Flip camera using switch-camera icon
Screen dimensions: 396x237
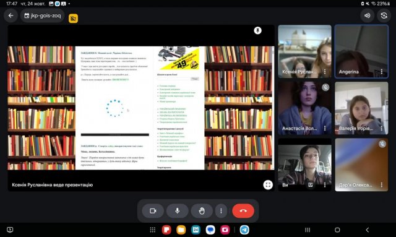point(384,15)
